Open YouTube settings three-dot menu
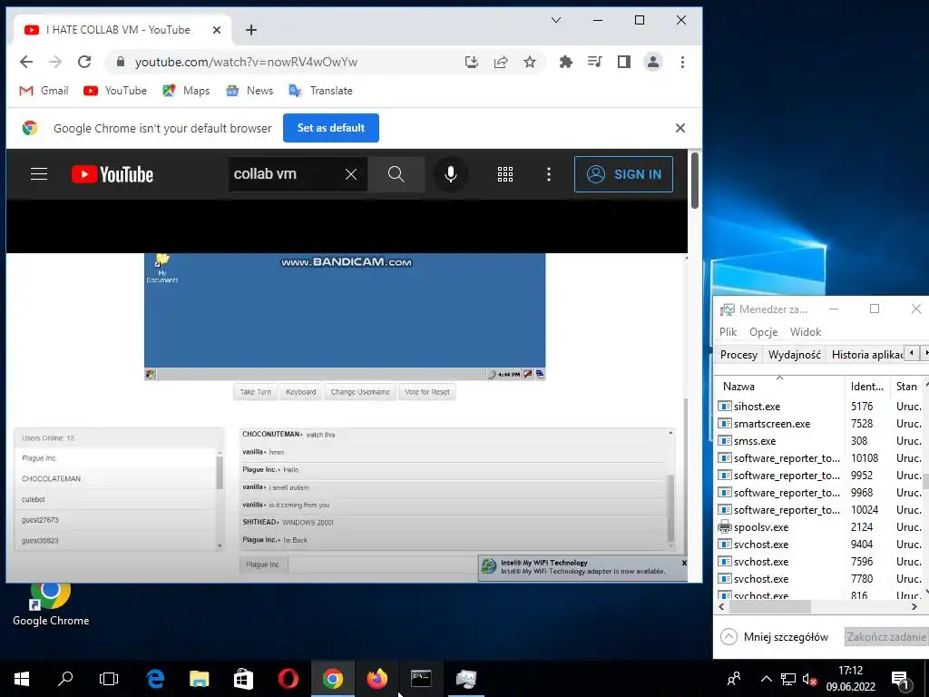The width and height of the screenshot is (929, 697). point(549,174)
